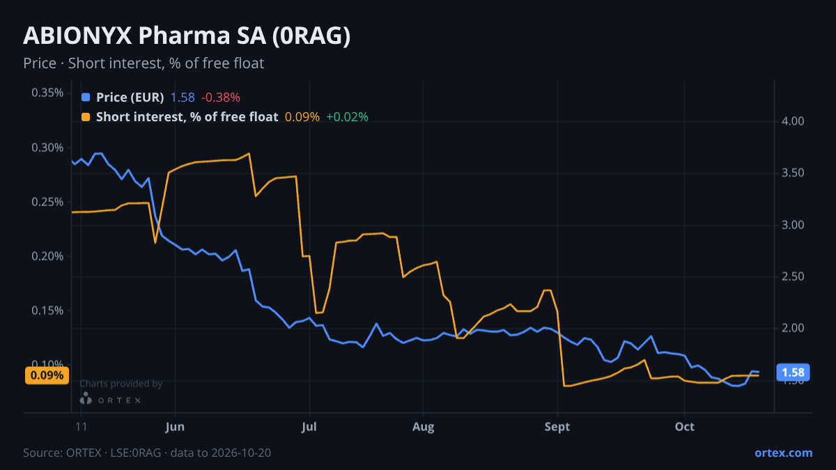This screenshot has width=836, height=470.
Task: Click the -0.38% price change value
Action: pos(221,97)
